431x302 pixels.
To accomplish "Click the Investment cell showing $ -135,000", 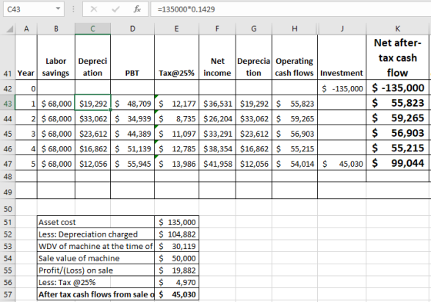I will pyautogui.click(x=342, y=88).
